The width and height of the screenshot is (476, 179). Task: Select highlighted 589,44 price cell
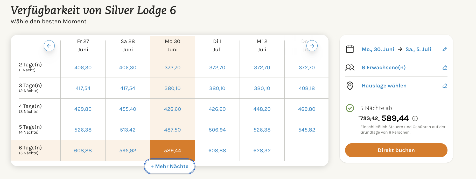(172, 150)
